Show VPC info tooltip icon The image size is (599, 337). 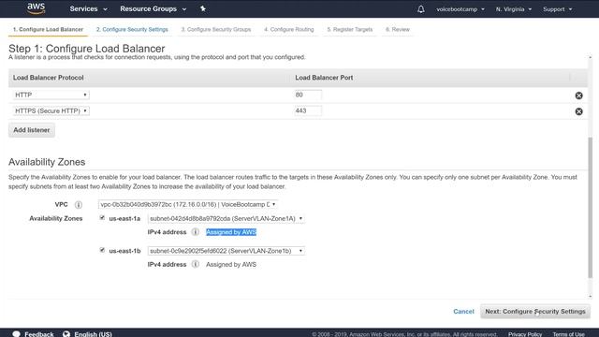[79, 205]
